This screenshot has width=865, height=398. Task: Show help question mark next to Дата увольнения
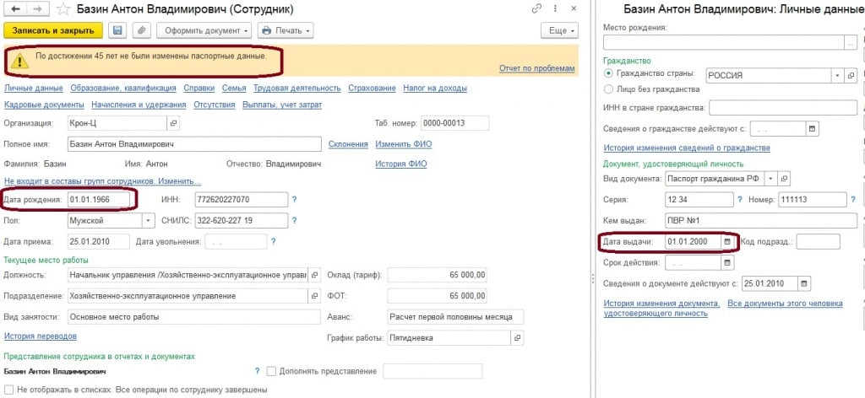273,242
